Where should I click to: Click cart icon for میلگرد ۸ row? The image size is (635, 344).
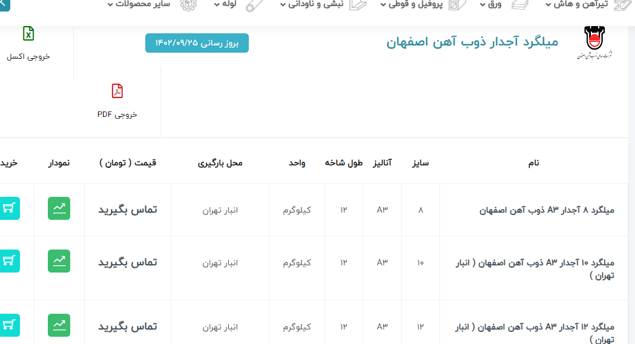[9, 208]
